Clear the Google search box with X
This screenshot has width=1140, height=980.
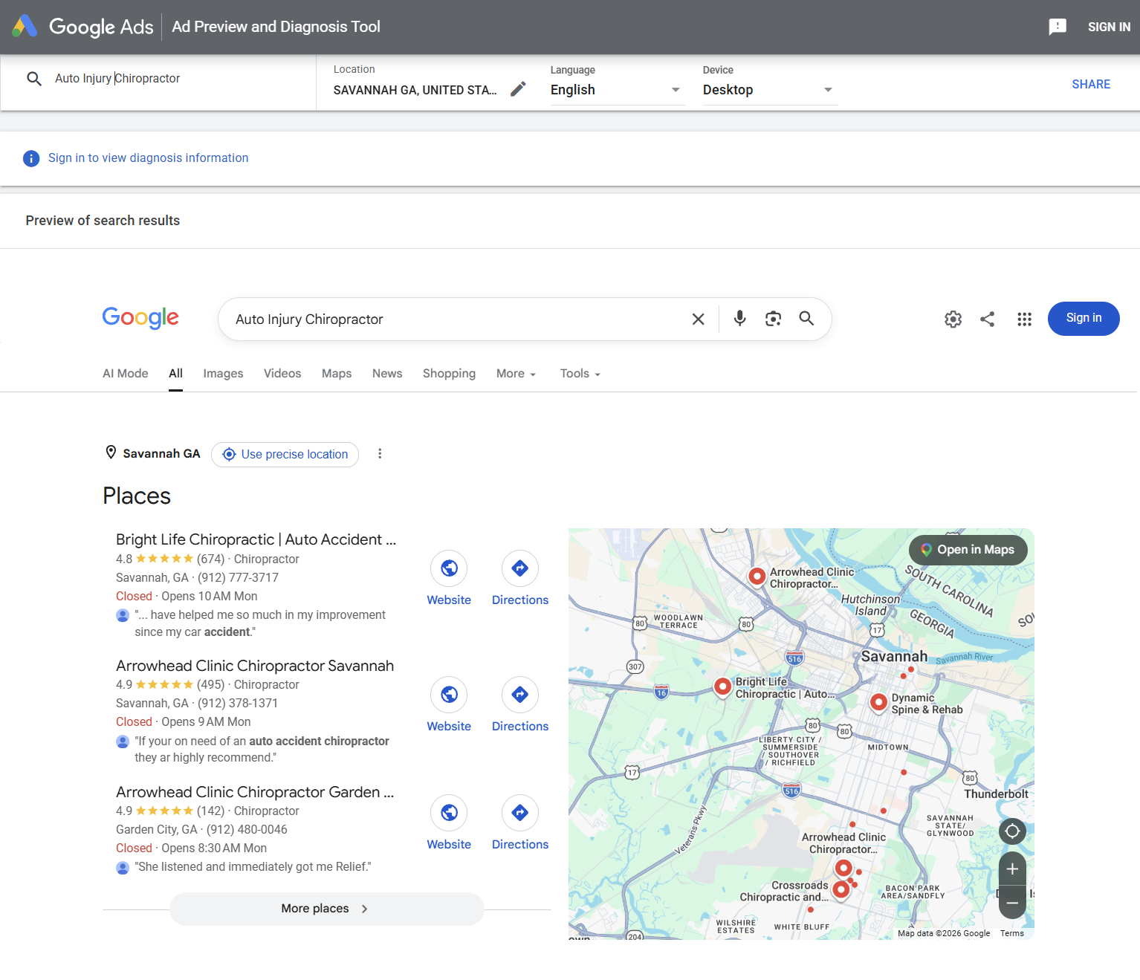(698, 319)
